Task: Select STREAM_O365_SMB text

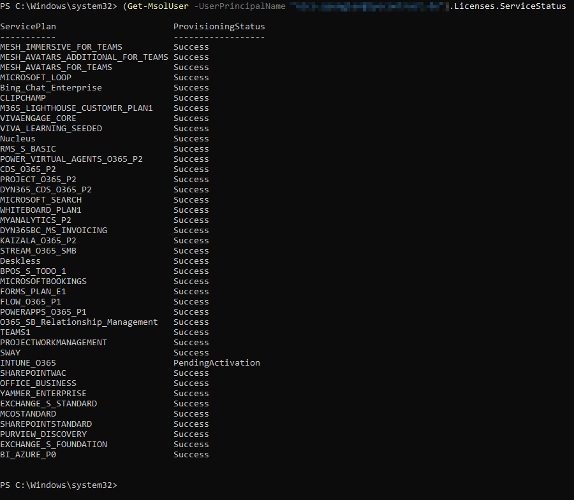Action: pos(38,251)
